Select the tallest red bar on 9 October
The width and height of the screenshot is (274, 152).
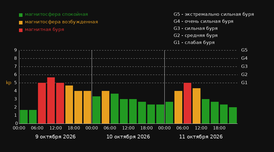point(51,100)
